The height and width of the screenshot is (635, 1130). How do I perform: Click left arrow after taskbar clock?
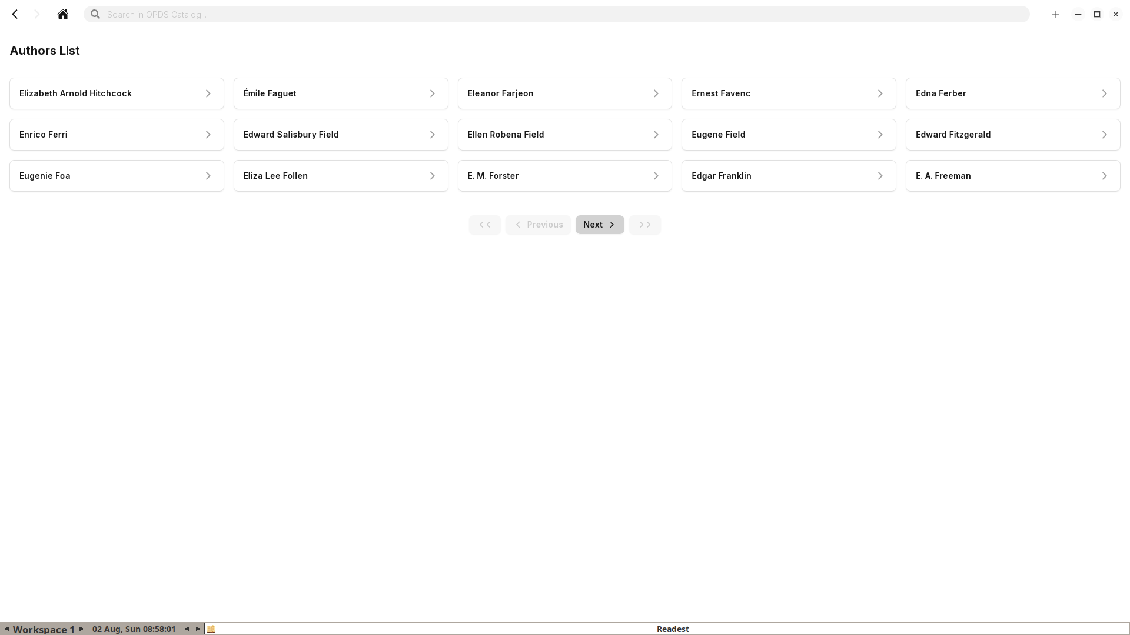(x=187, y=629)
